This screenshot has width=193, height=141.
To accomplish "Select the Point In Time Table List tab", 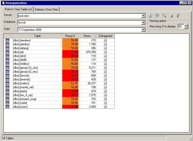I will (18, 9).
